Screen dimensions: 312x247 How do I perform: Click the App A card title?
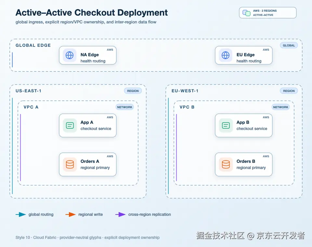pos(87,123)
